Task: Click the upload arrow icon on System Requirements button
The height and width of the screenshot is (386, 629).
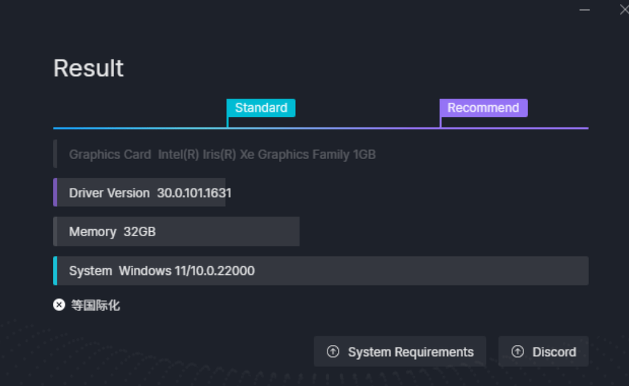Action: [332, 352]
